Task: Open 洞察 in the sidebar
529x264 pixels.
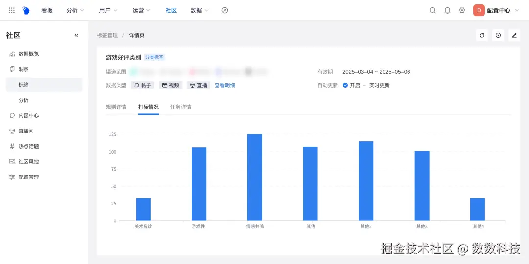Action: coord(44,69)
